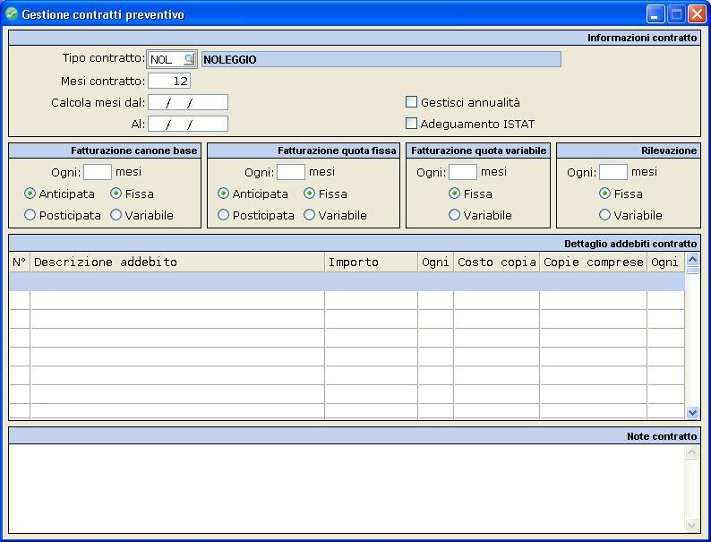Click Ogni mesi field in Fatturazione quota fissa
The image size is (711, 542).
pyautogui.click(x=291, y=172)
